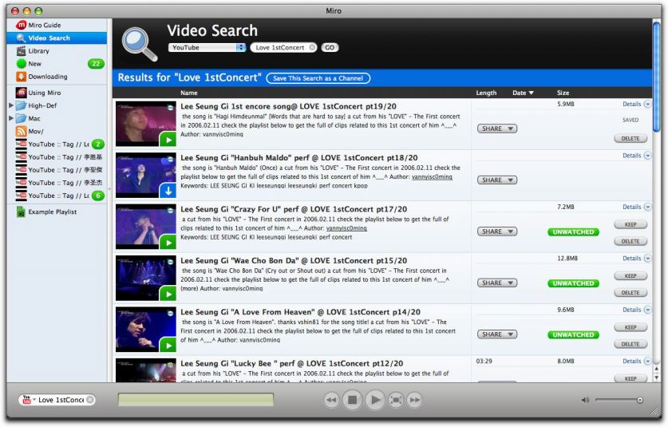Adjust the volume slider
668x427 pixels.
(619, 400)
